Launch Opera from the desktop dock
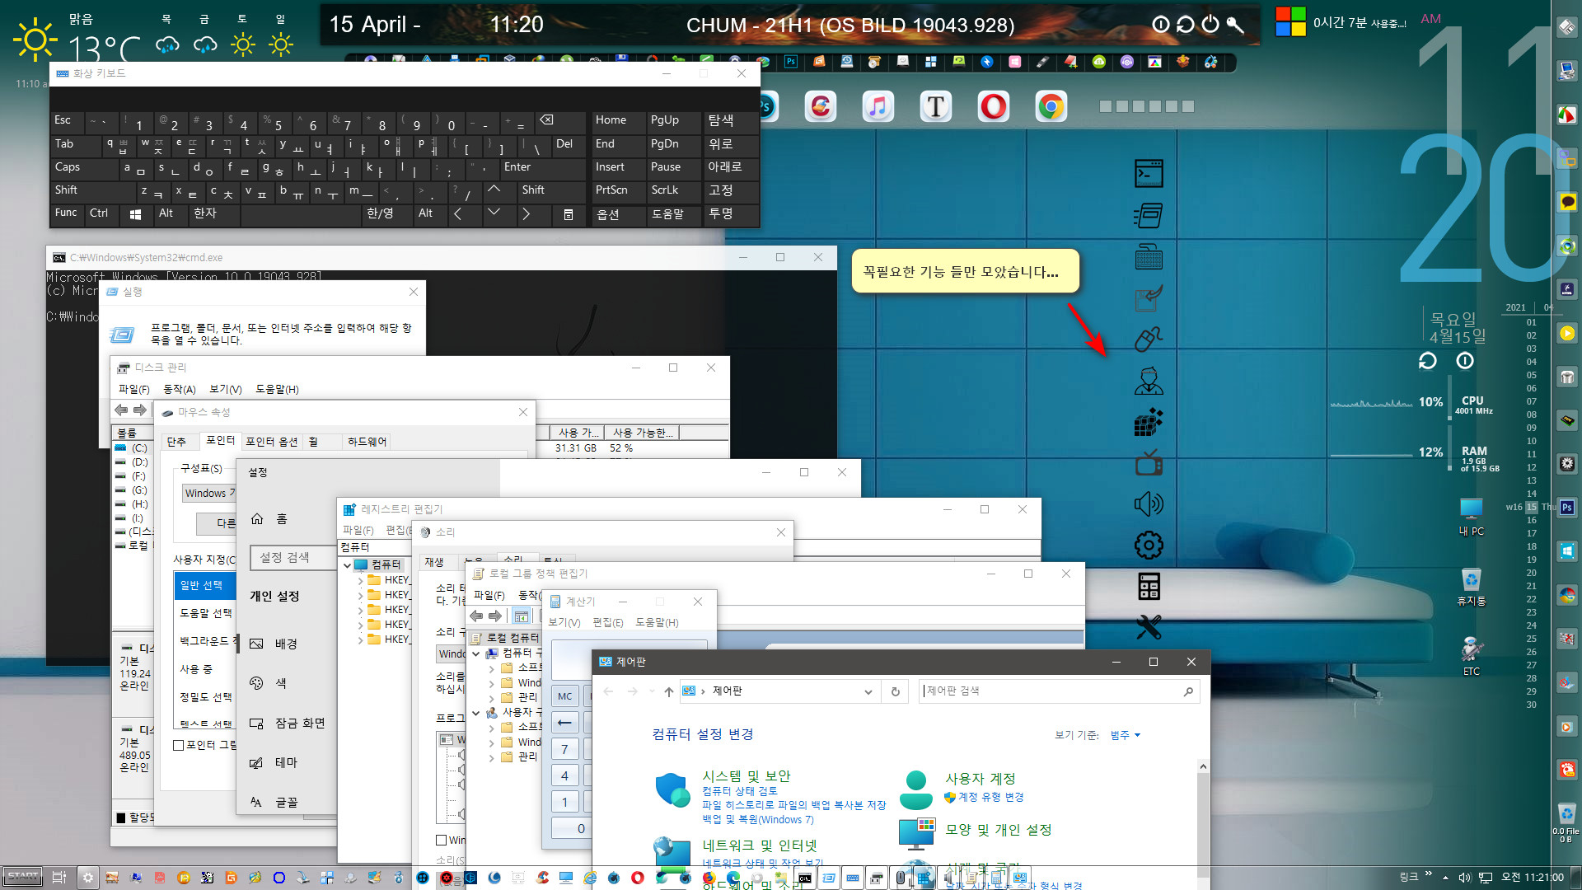The height and width of the screenshot is (890, 1582). (x=993, y=106)
